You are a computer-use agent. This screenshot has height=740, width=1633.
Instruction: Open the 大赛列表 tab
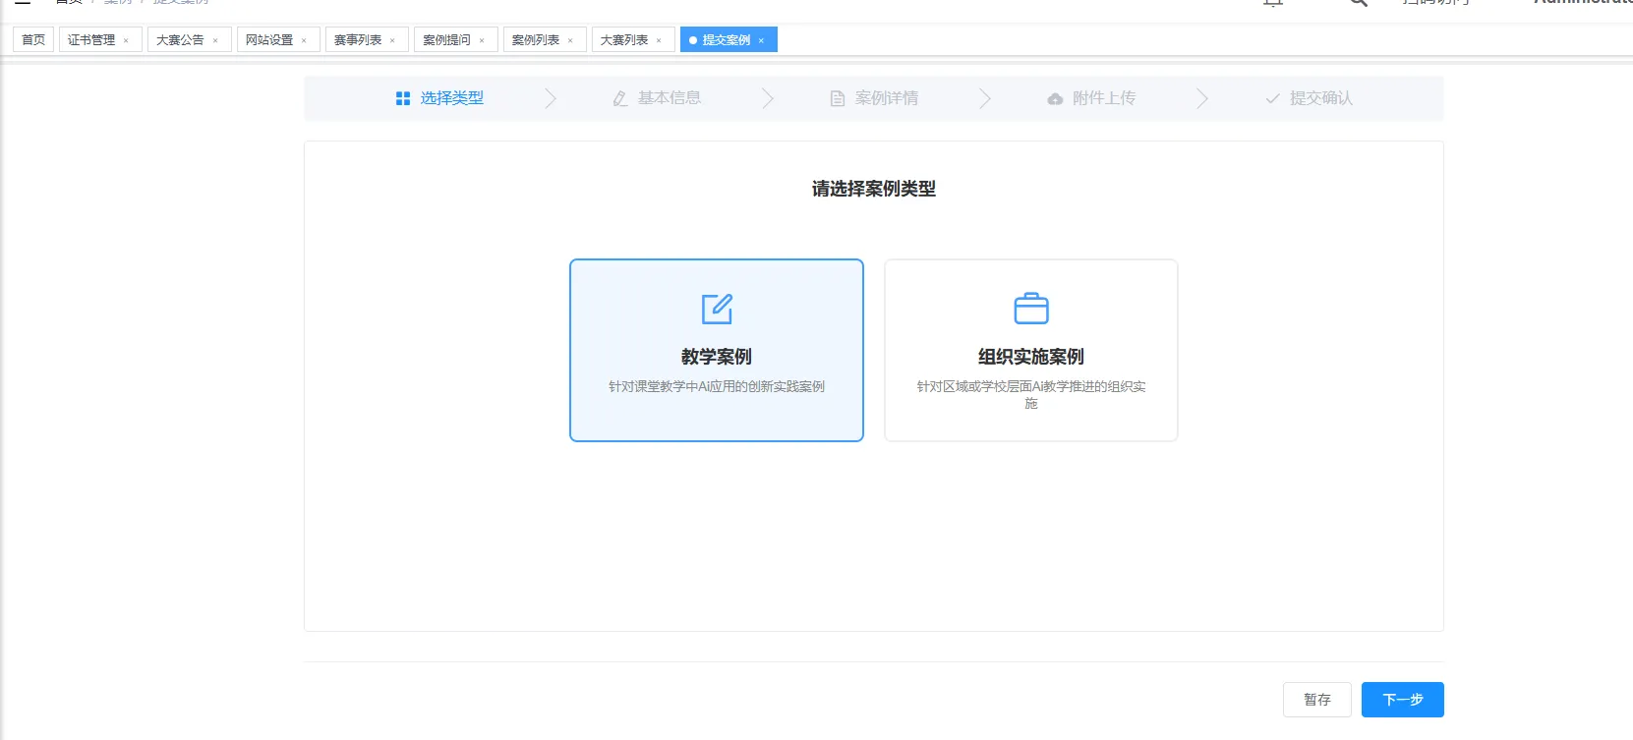(x=624, y=40)
